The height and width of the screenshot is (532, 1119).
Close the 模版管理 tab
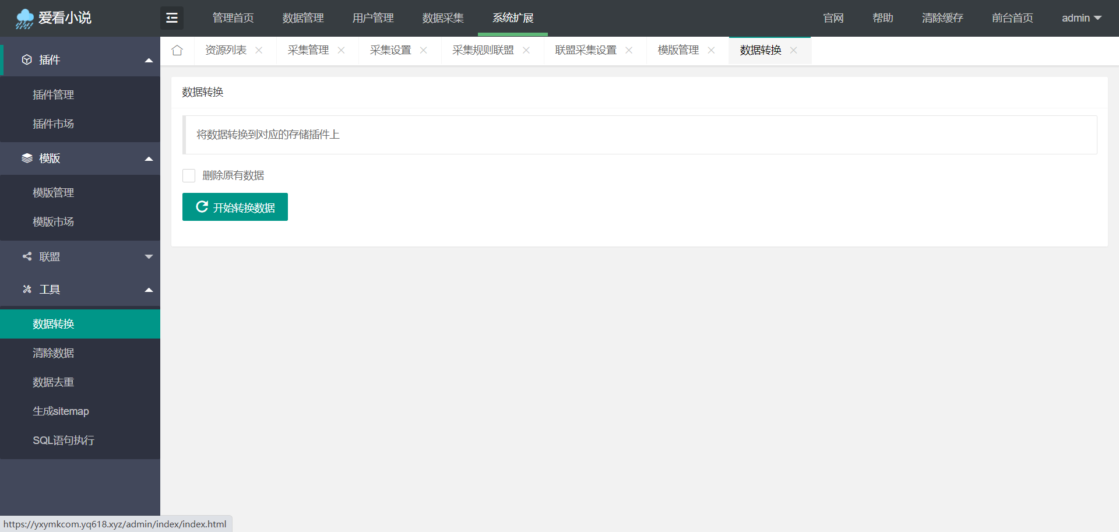coord(711,51)
